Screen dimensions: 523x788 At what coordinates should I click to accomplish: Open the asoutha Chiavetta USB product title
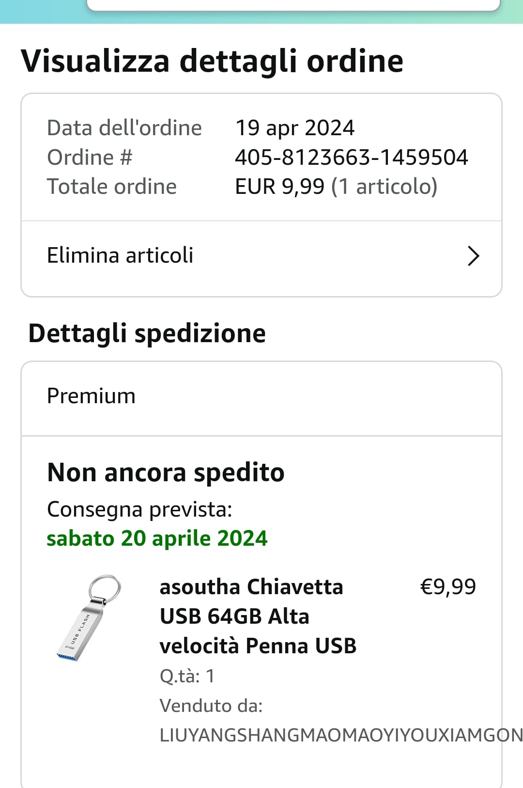(x=258, y=616)
